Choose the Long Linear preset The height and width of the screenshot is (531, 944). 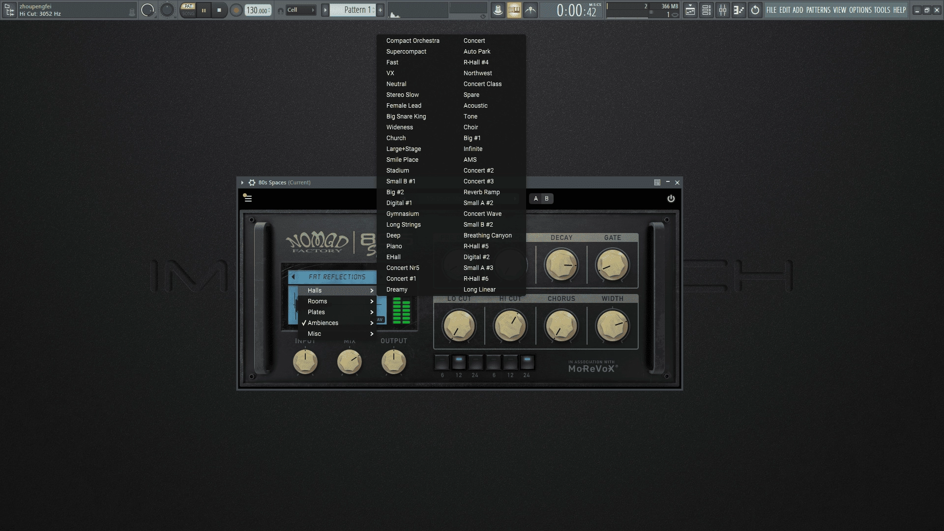[480, 290]
